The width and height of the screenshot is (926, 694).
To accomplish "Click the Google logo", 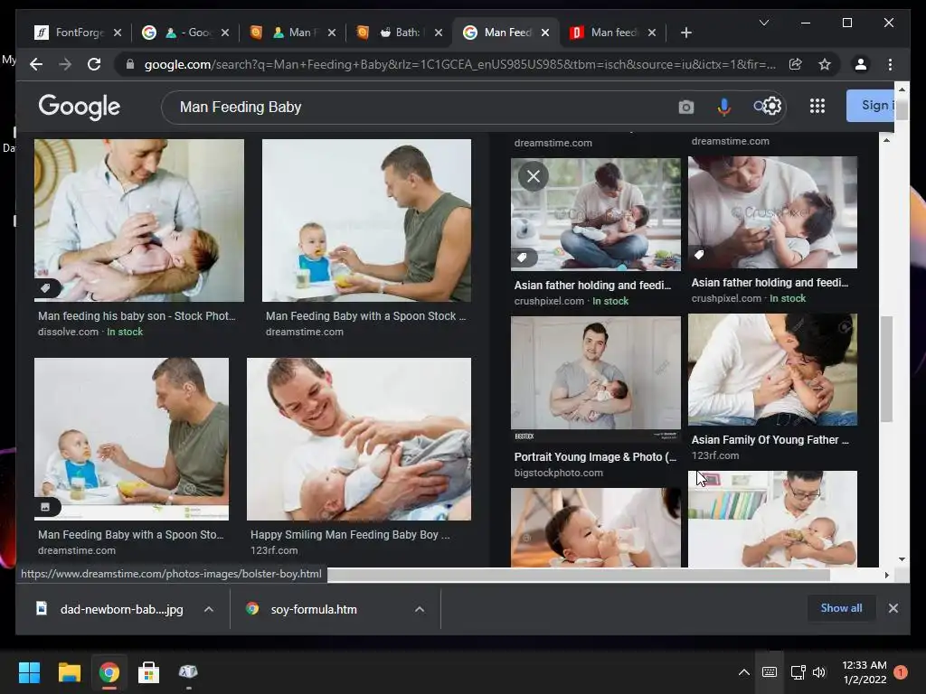I will pos(80,107).
